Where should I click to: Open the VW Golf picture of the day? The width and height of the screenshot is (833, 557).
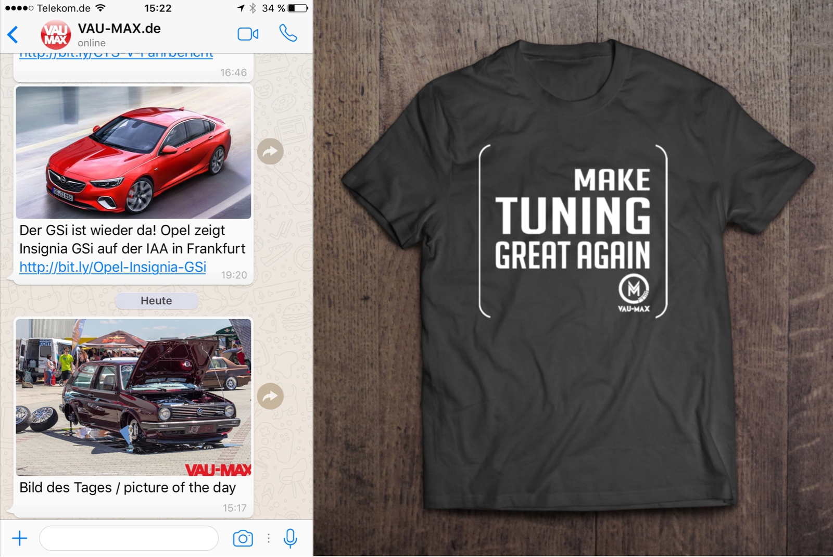(x=133, y=397)
